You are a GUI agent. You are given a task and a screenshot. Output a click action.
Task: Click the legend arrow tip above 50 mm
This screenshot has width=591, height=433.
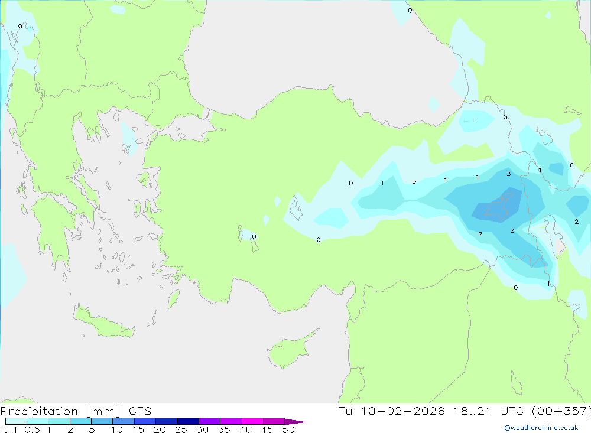295,422
